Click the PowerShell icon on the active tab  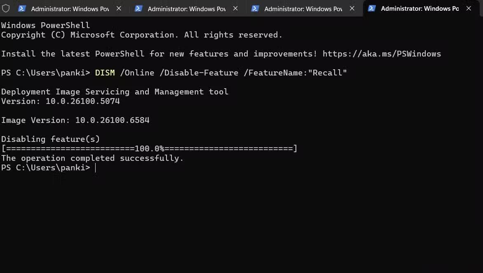(x=372, y=8)
